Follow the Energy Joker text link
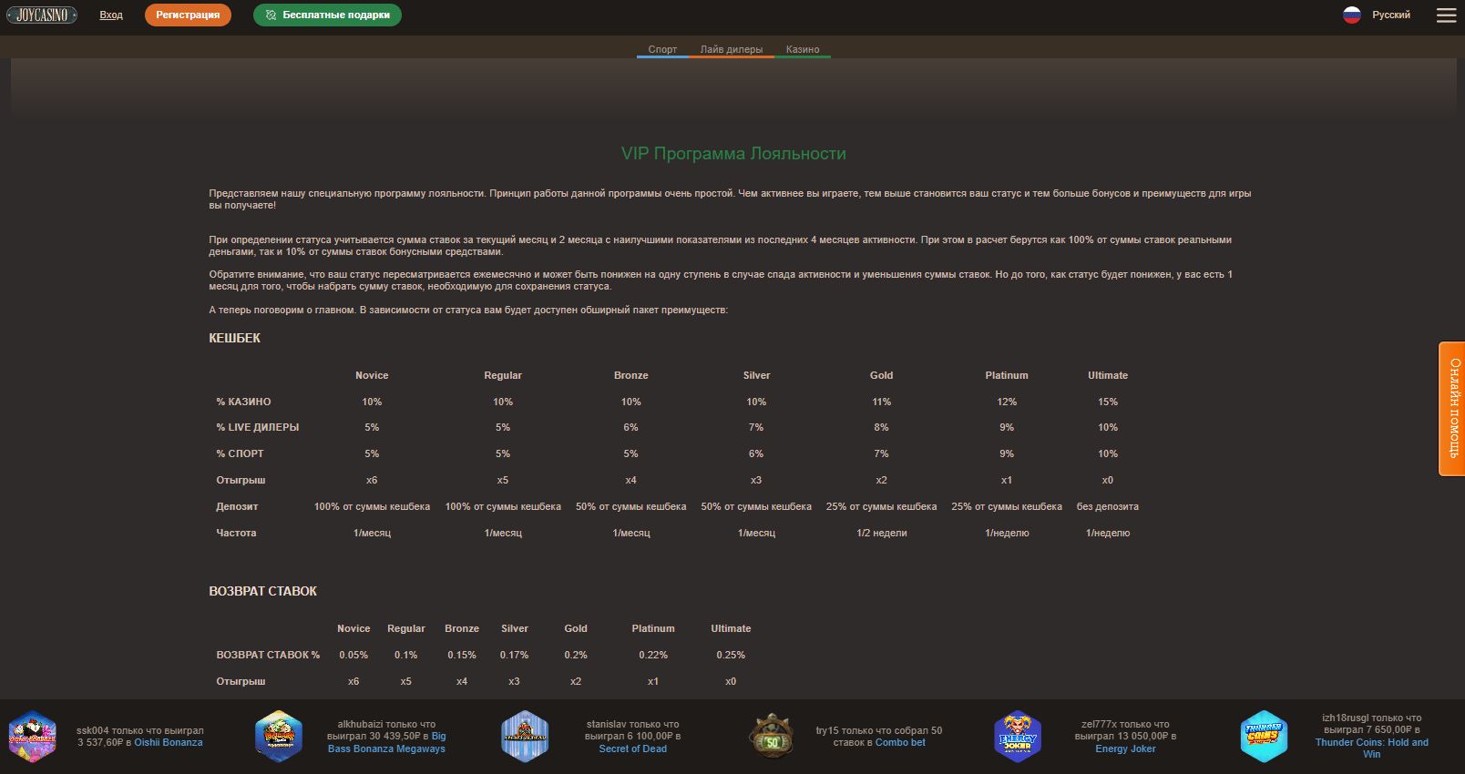 coord(1125,749)
